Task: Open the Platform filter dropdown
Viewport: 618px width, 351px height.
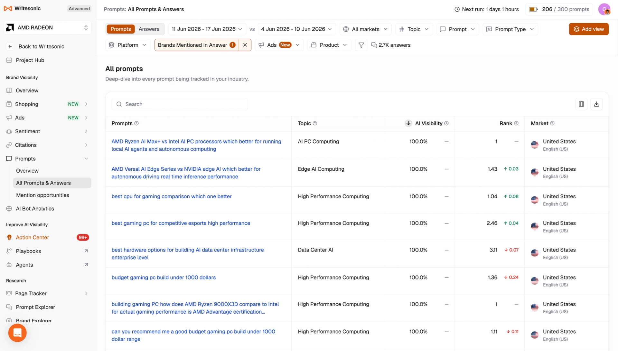Action: tap(128, 45)
